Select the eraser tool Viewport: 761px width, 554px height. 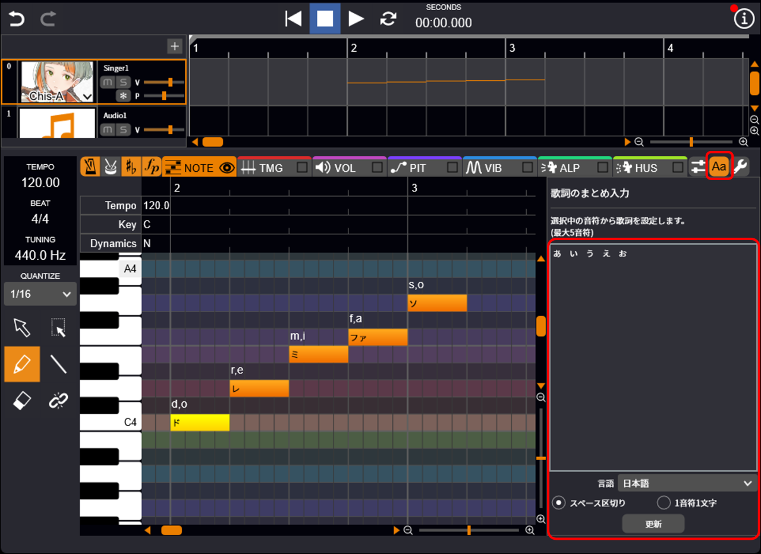point(22,401)
